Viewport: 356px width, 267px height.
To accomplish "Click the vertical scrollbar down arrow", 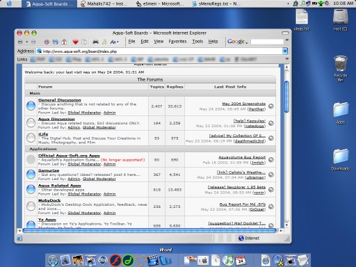I will click(x=286, y=225).
